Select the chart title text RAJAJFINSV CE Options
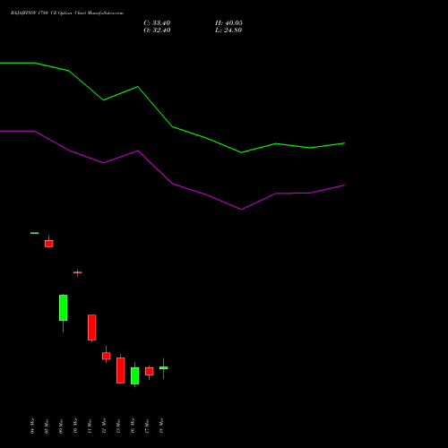The width and height of the screenshot is (448, 448). point(67,13)
